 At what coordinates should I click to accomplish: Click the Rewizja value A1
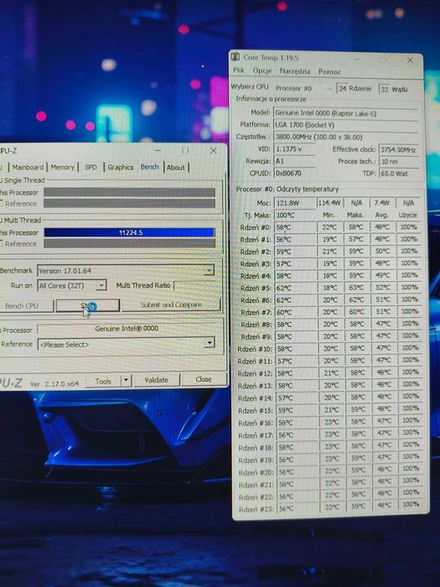[294, 161]
